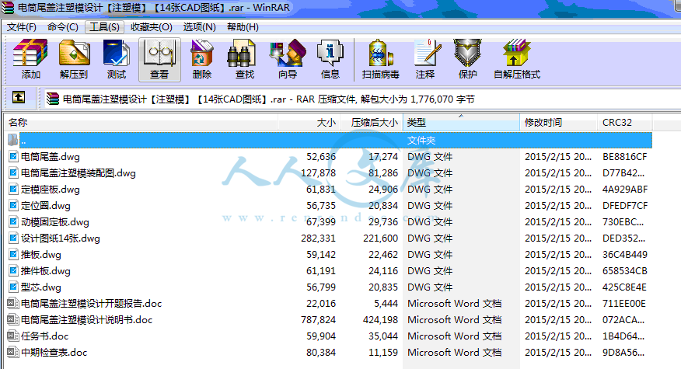Select file 电筒尾盖注塑模装配图.dwg

(79, 173)
